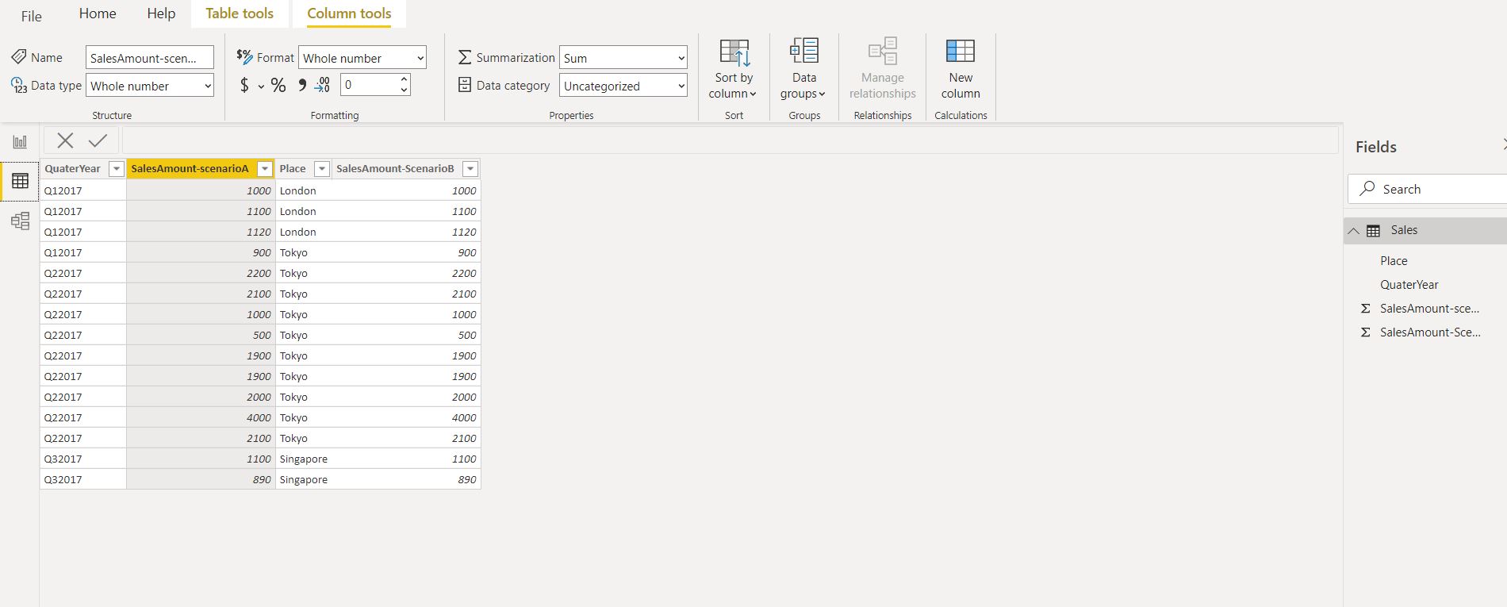
Task: Select the Column tools tab
Action: pos(349,13)
